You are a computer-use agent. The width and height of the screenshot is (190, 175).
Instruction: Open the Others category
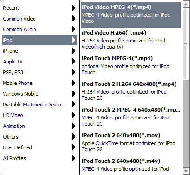point(40,137)
